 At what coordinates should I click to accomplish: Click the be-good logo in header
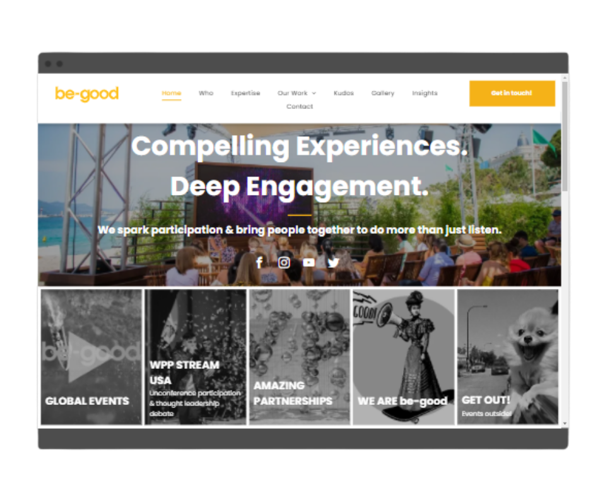(87, 94)
